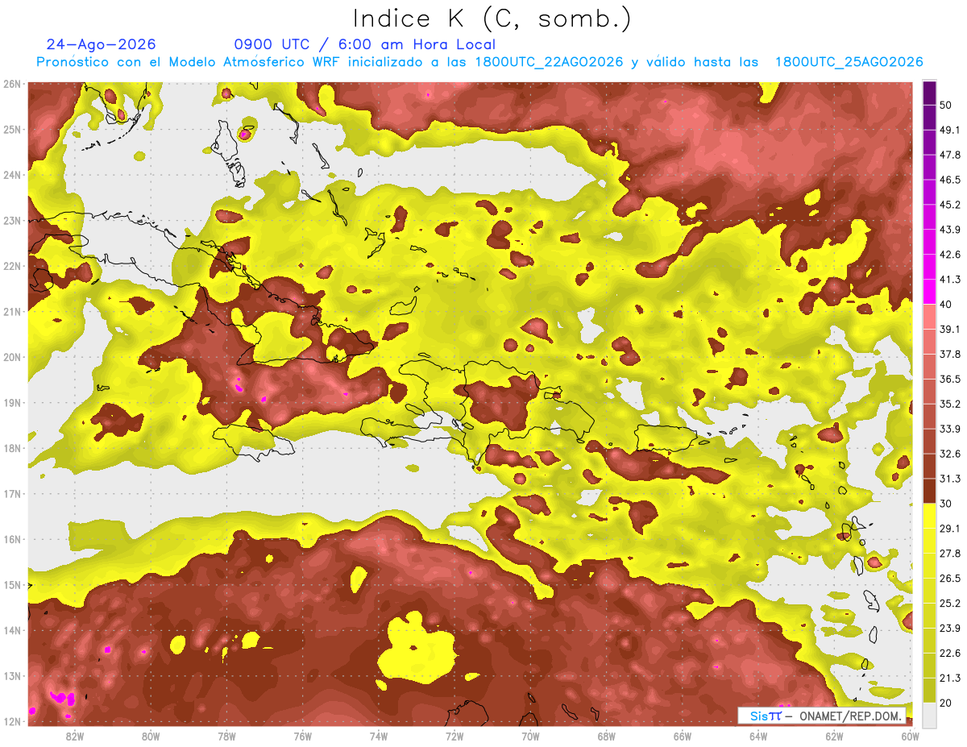Click the colorbar value '47.8'
This screenshot has height=747, width=967.
click(x=951, y=156)
